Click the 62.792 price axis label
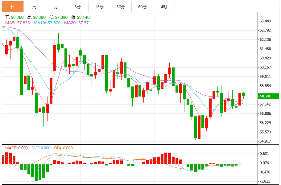The height and width of the screenshot is (185, 281). click(x=265, y=30)
